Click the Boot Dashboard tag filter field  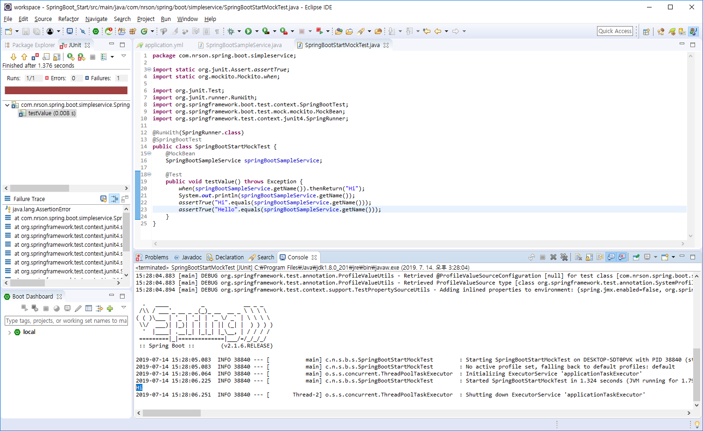point(66,321)
